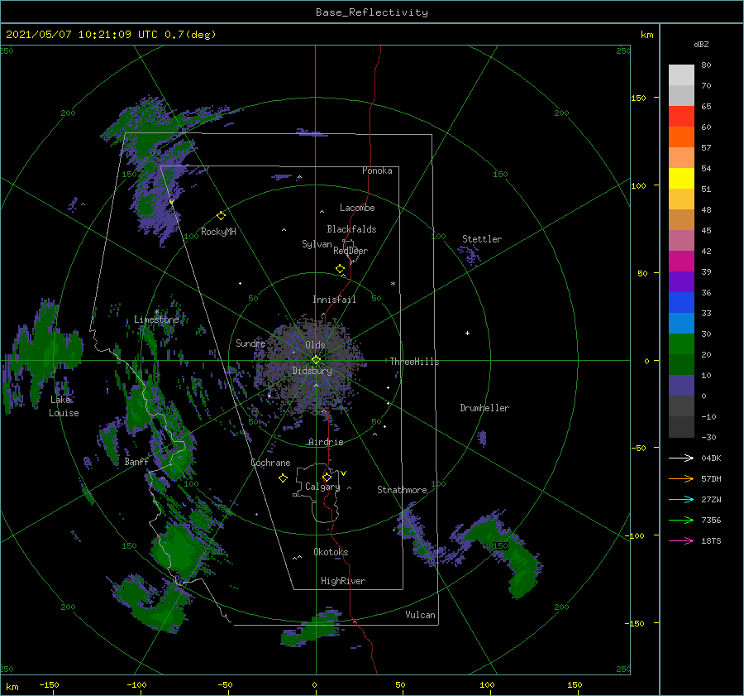Click the Sundre city label
The height and width of the screenshot is (696, 744).
250,343
